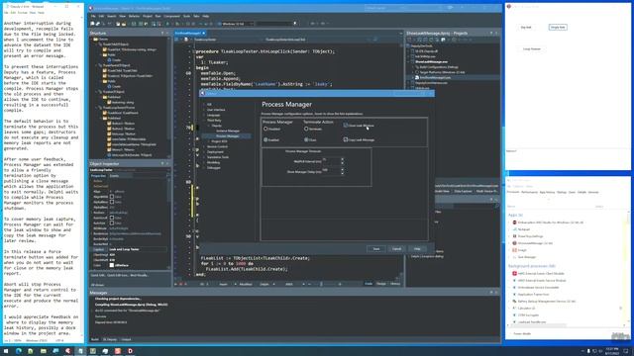The width and height of the screenshot is (634, 356).
Task: Open the platform selector dropdown in IDE toolbar
Action: (x=237, y=24)
